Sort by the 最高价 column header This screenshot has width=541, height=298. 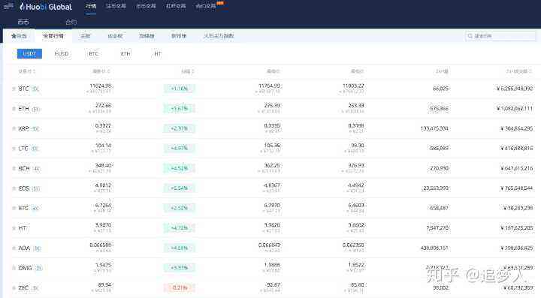tap(273, 71)
